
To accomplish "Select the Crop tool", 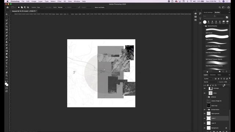I will (7, 26).
